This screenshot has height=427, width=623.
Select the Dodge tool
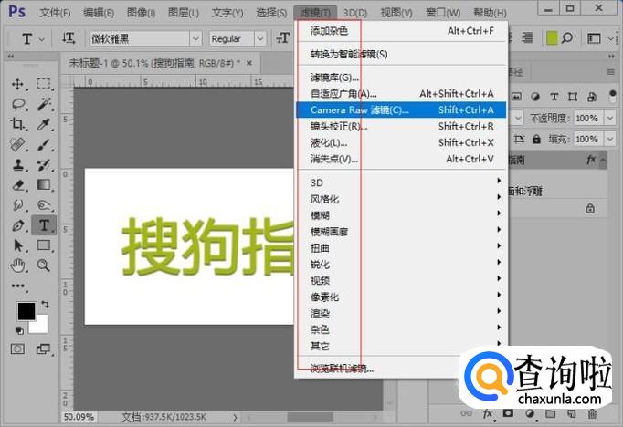point(44,205)
